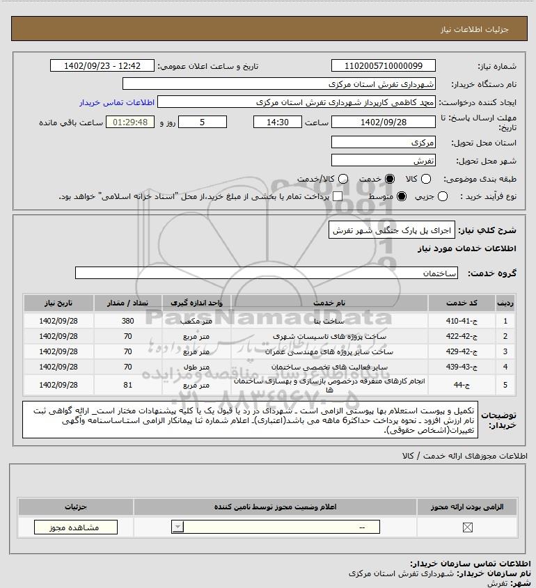Select service code ج-42-422 cell
This screenshot has width=536, height=588.
coord(462,336)
